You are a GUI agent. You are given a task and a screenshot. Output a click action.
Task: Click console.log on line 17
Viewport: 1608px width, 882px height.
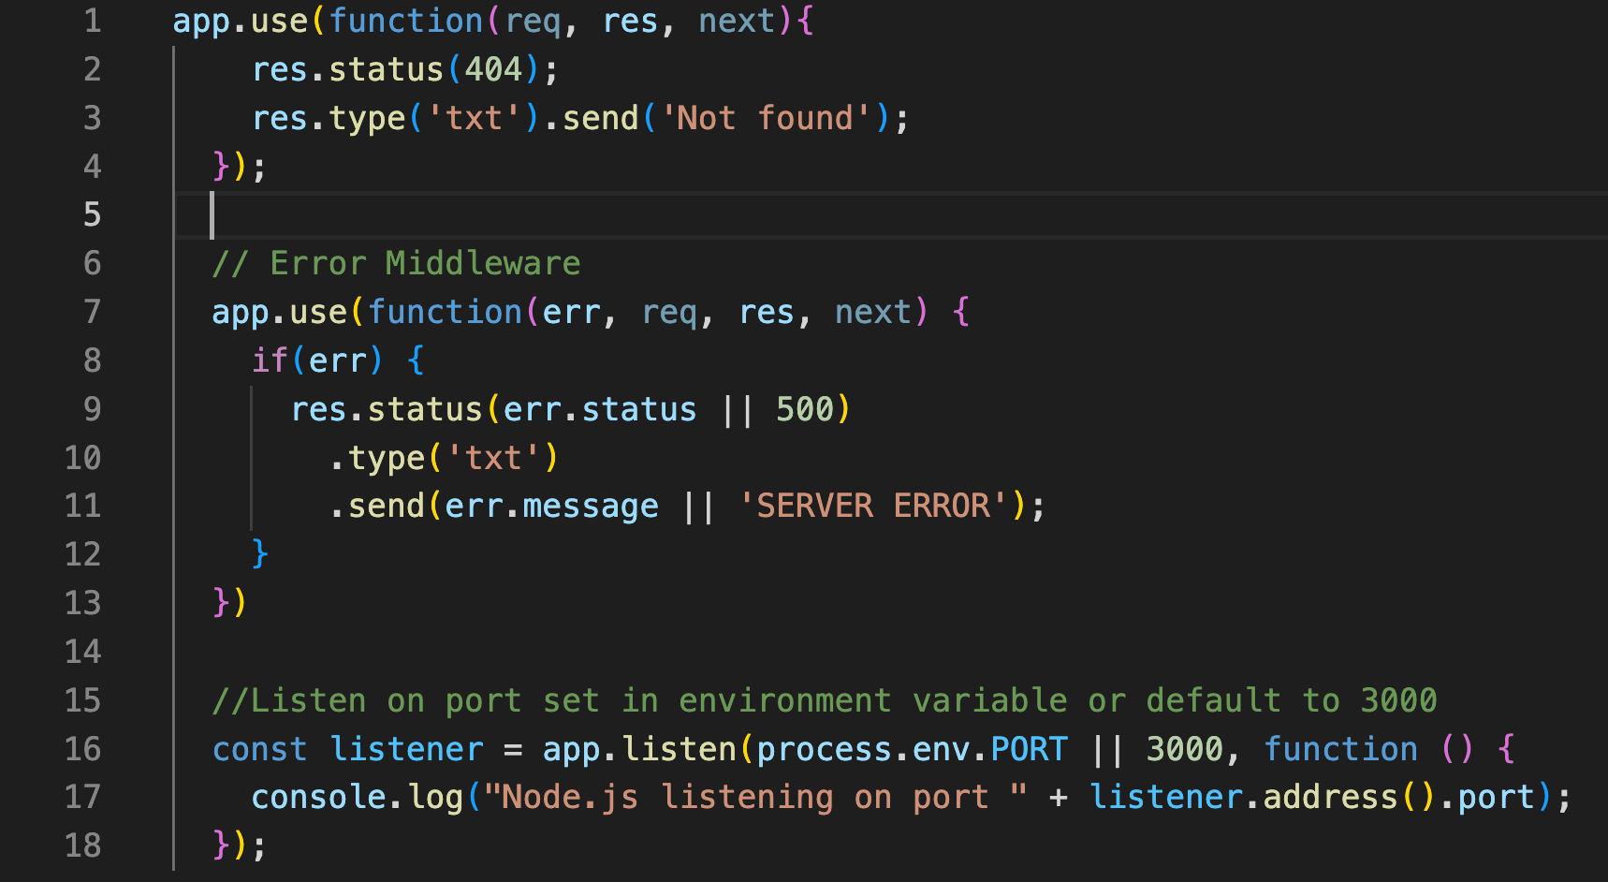pyautogui.click(x=358, y=797)
